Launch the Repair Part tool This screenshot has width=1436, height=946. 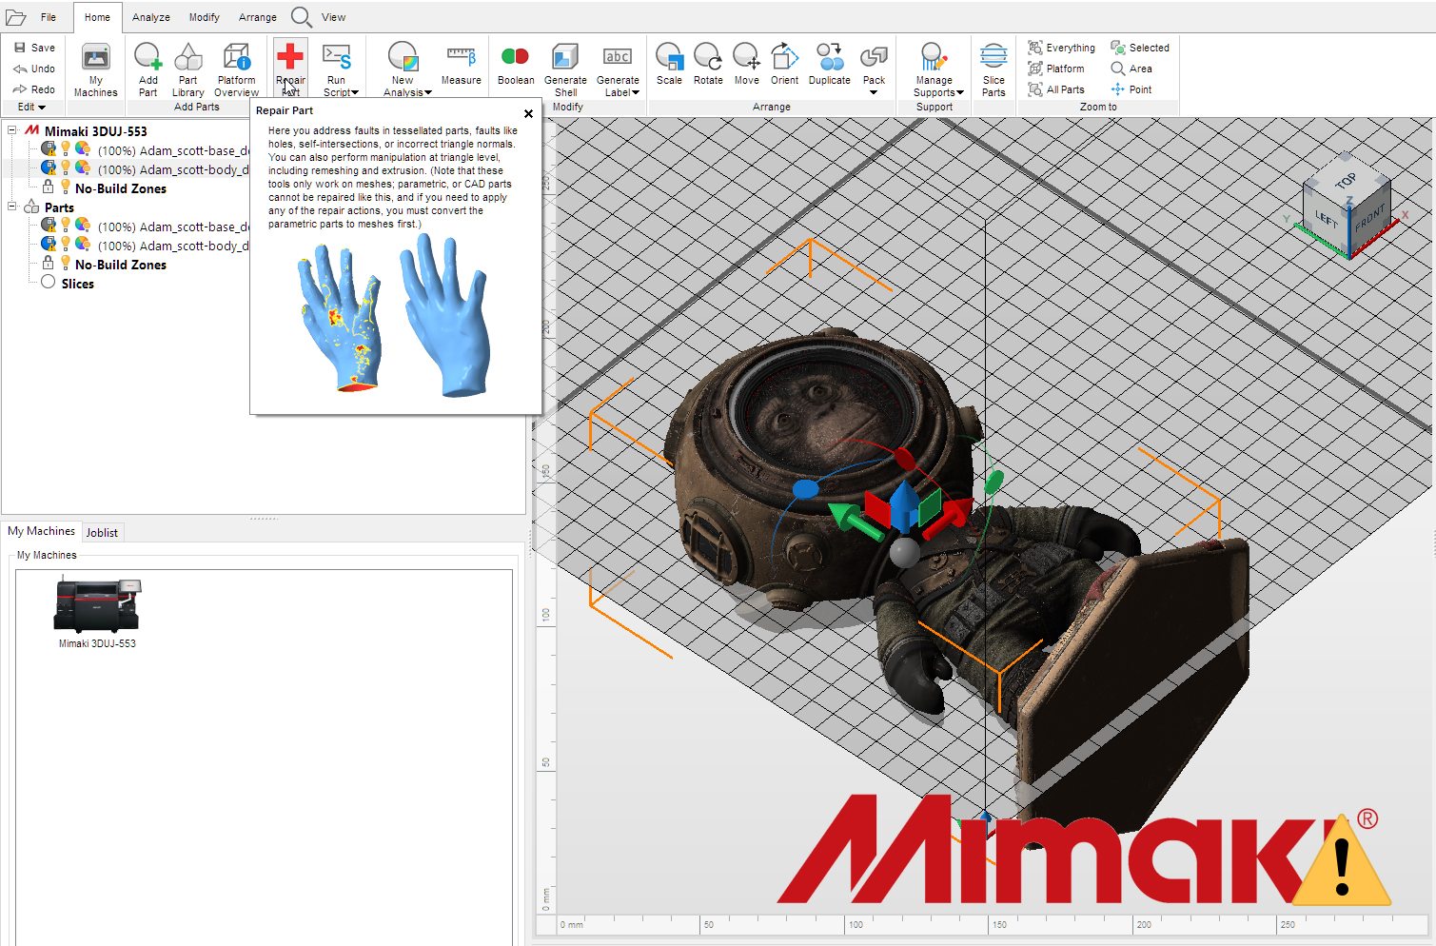click(290, 69)
